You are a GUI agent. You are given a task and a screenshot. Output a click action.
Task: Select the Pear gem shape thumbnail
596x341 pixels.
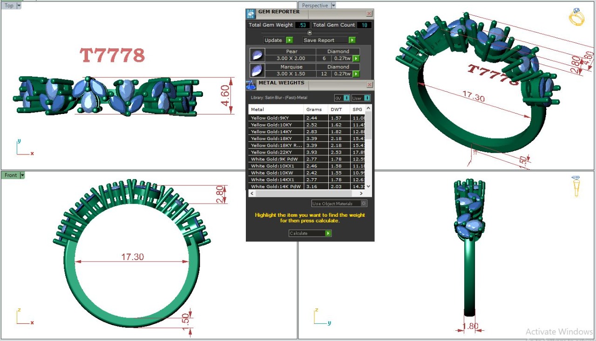tap(257, 55)
